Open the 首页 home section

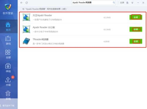8,27
